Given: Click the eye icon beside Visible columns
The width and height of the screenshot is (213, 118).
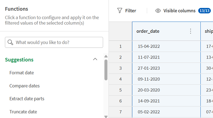Looking at the screenshot, I should click(x=158, y=11).
